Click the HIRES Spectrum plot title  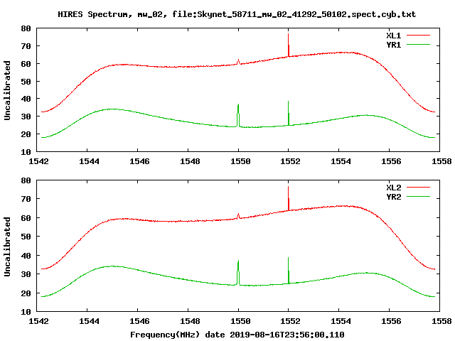click(237, 14)
